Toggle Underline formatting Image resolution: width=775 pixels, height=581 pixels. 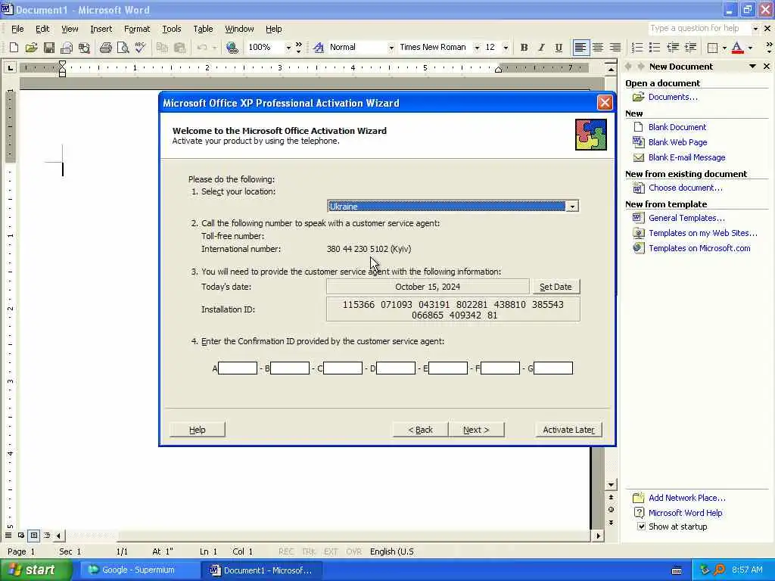[559, 48]
